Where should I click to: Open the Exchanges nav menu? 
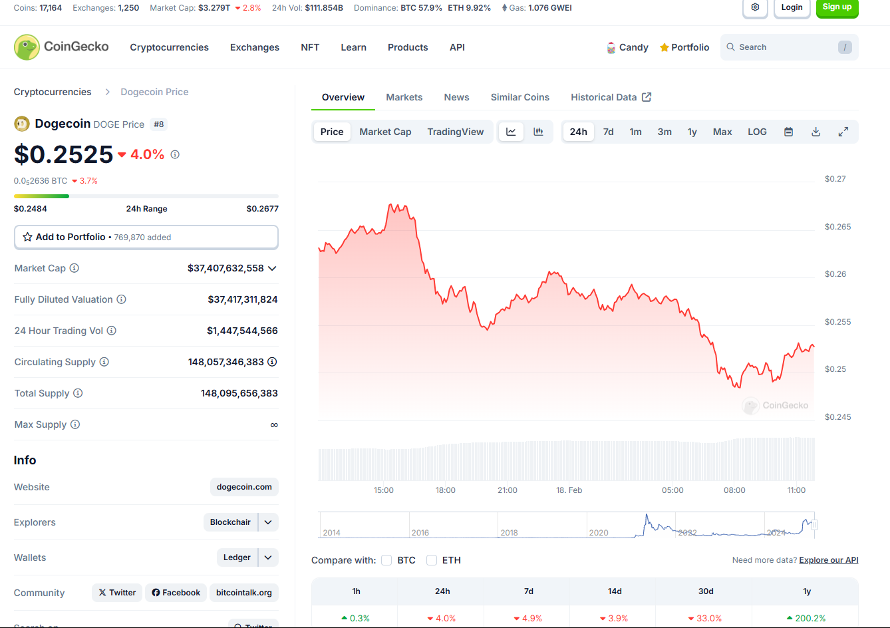(x=255, y=47)
